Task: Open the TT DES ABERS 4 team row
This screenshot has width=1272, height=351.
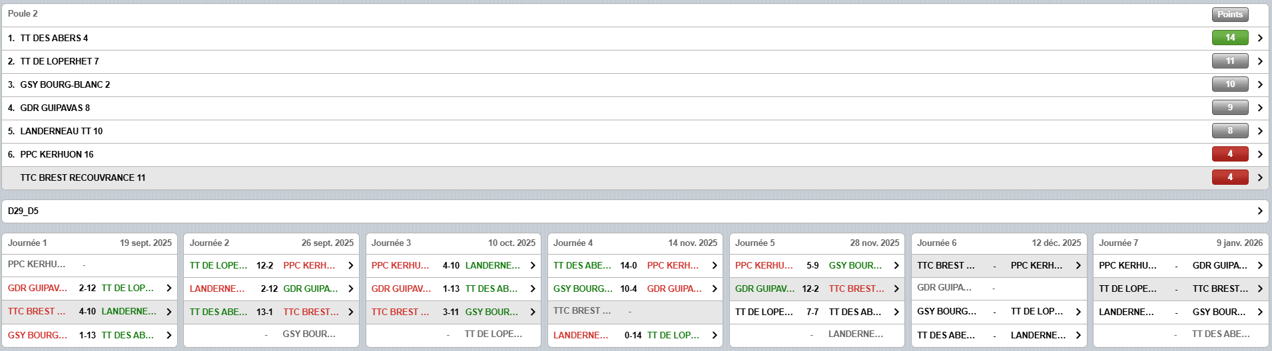Action: tap(53, 38)
